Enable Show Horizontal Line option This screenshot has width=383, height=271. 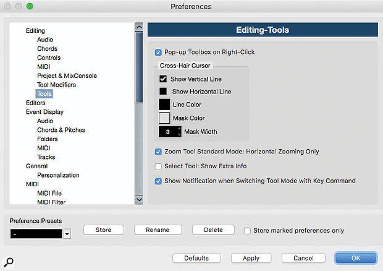point(163,91)
